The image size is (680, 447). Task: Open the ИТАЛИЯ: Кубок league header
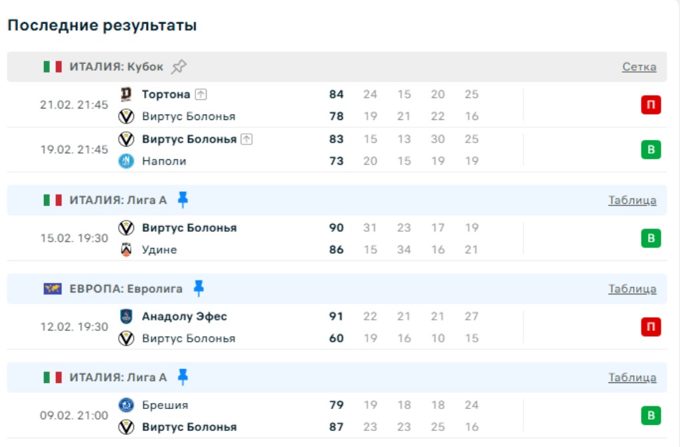point(117,67)
